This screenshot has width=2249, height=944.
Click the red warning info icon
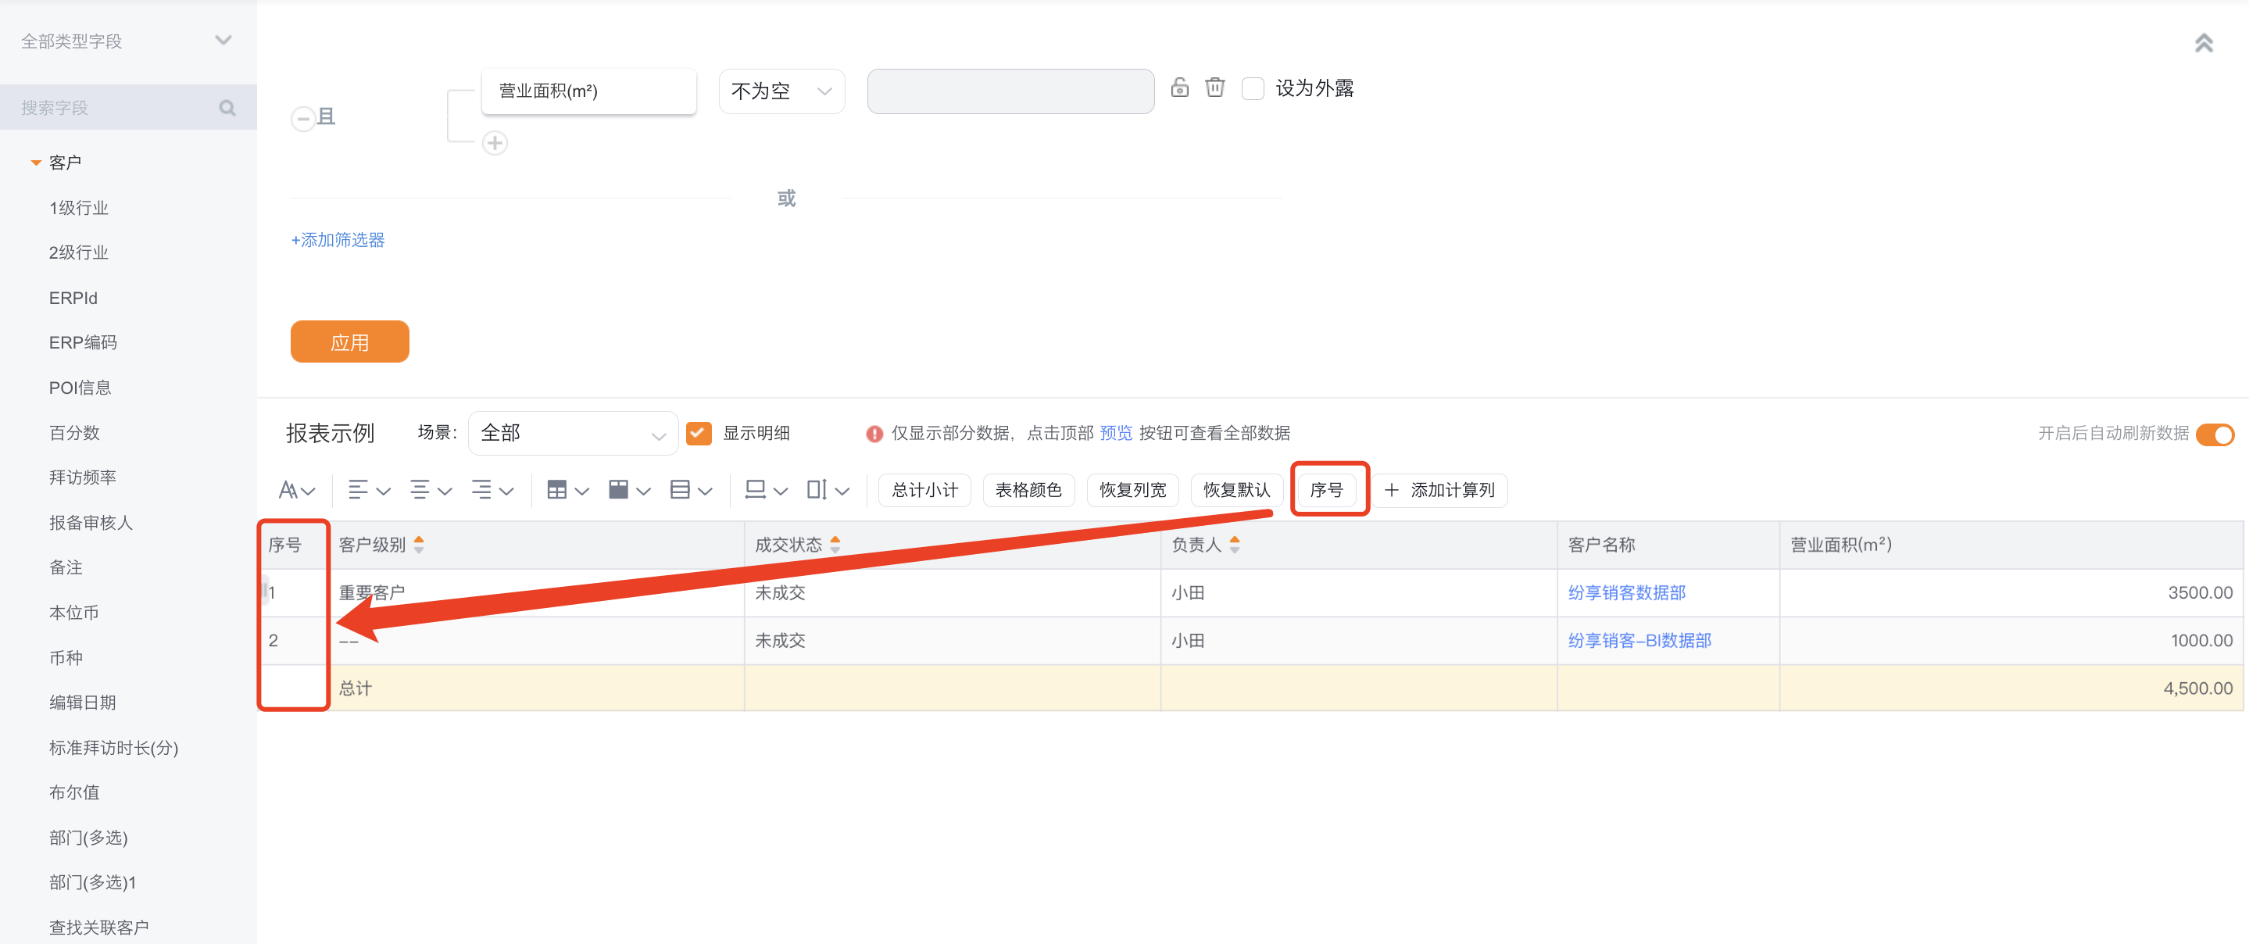[874, 434]
